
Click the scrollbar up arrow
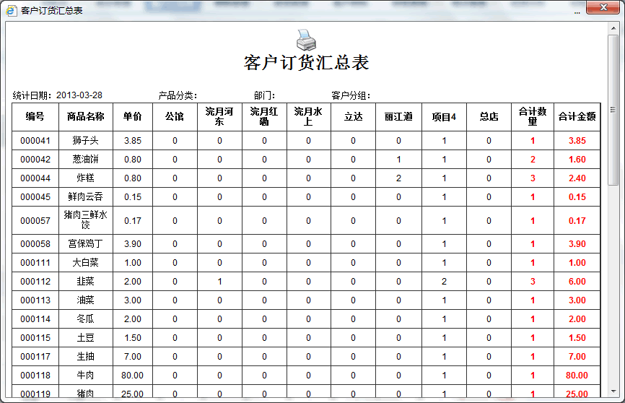pos(613,28)
